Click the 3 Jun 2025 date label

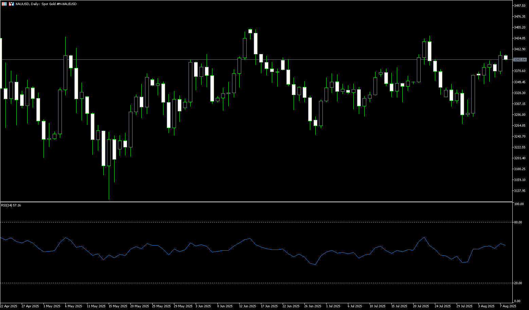click(x=204, y=306)
